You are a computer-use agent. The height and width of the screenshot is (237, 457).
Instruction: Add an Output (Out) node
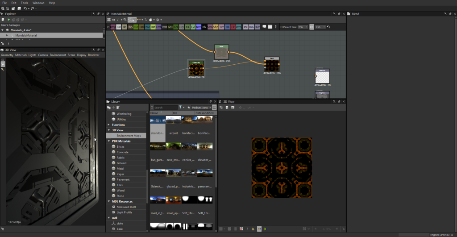tap(257, 27)
